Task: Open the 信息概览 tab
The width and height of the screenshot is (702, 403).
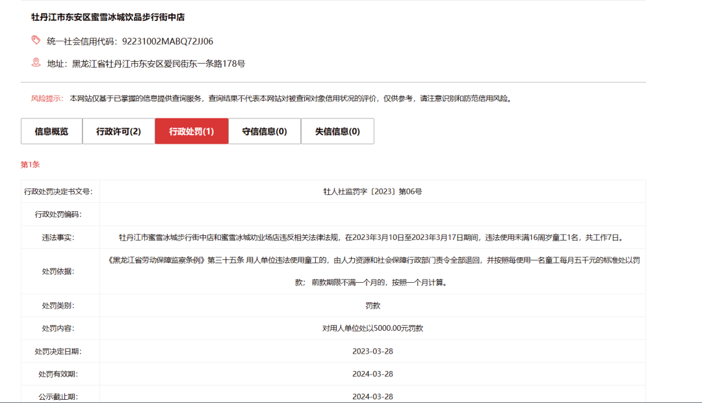Action: (51, 131)
